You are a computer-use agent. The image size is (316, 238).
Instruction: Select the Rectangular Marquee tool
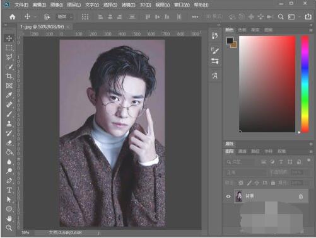[9, 48]
